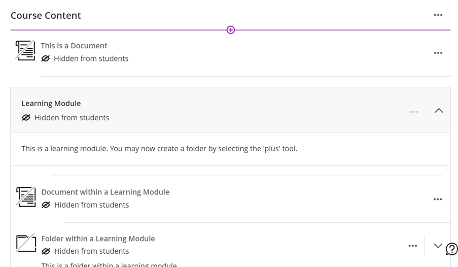458x267 pixels.
Task: Open Document within a Learning Module link
Action: point(105,192)
